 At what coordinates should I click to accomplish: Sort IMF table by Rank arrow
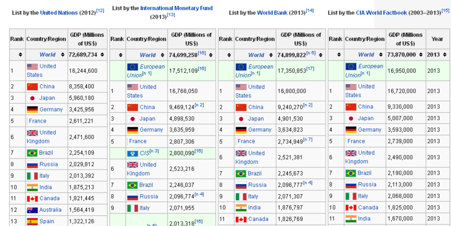(121, 55)
